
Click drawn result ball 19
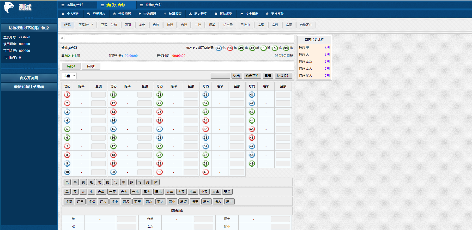(x=230, y=48)
